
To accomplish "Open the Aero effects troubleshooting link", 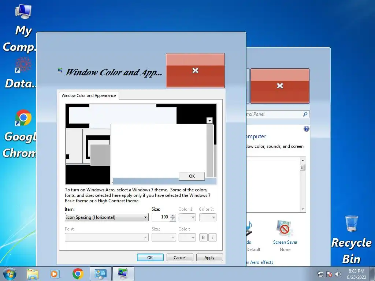I will (x=260, y=262).
